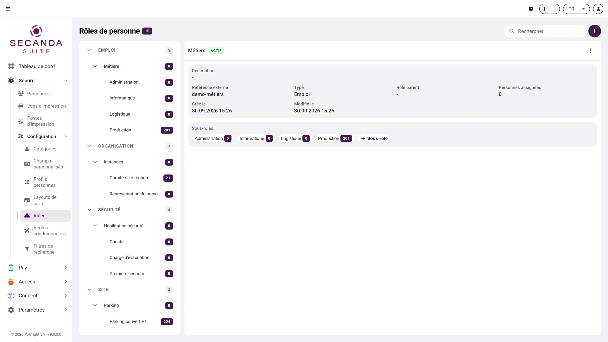Click the Connect globe icon
This screenshot has height=342, width=608.
(x=11, y=296)
